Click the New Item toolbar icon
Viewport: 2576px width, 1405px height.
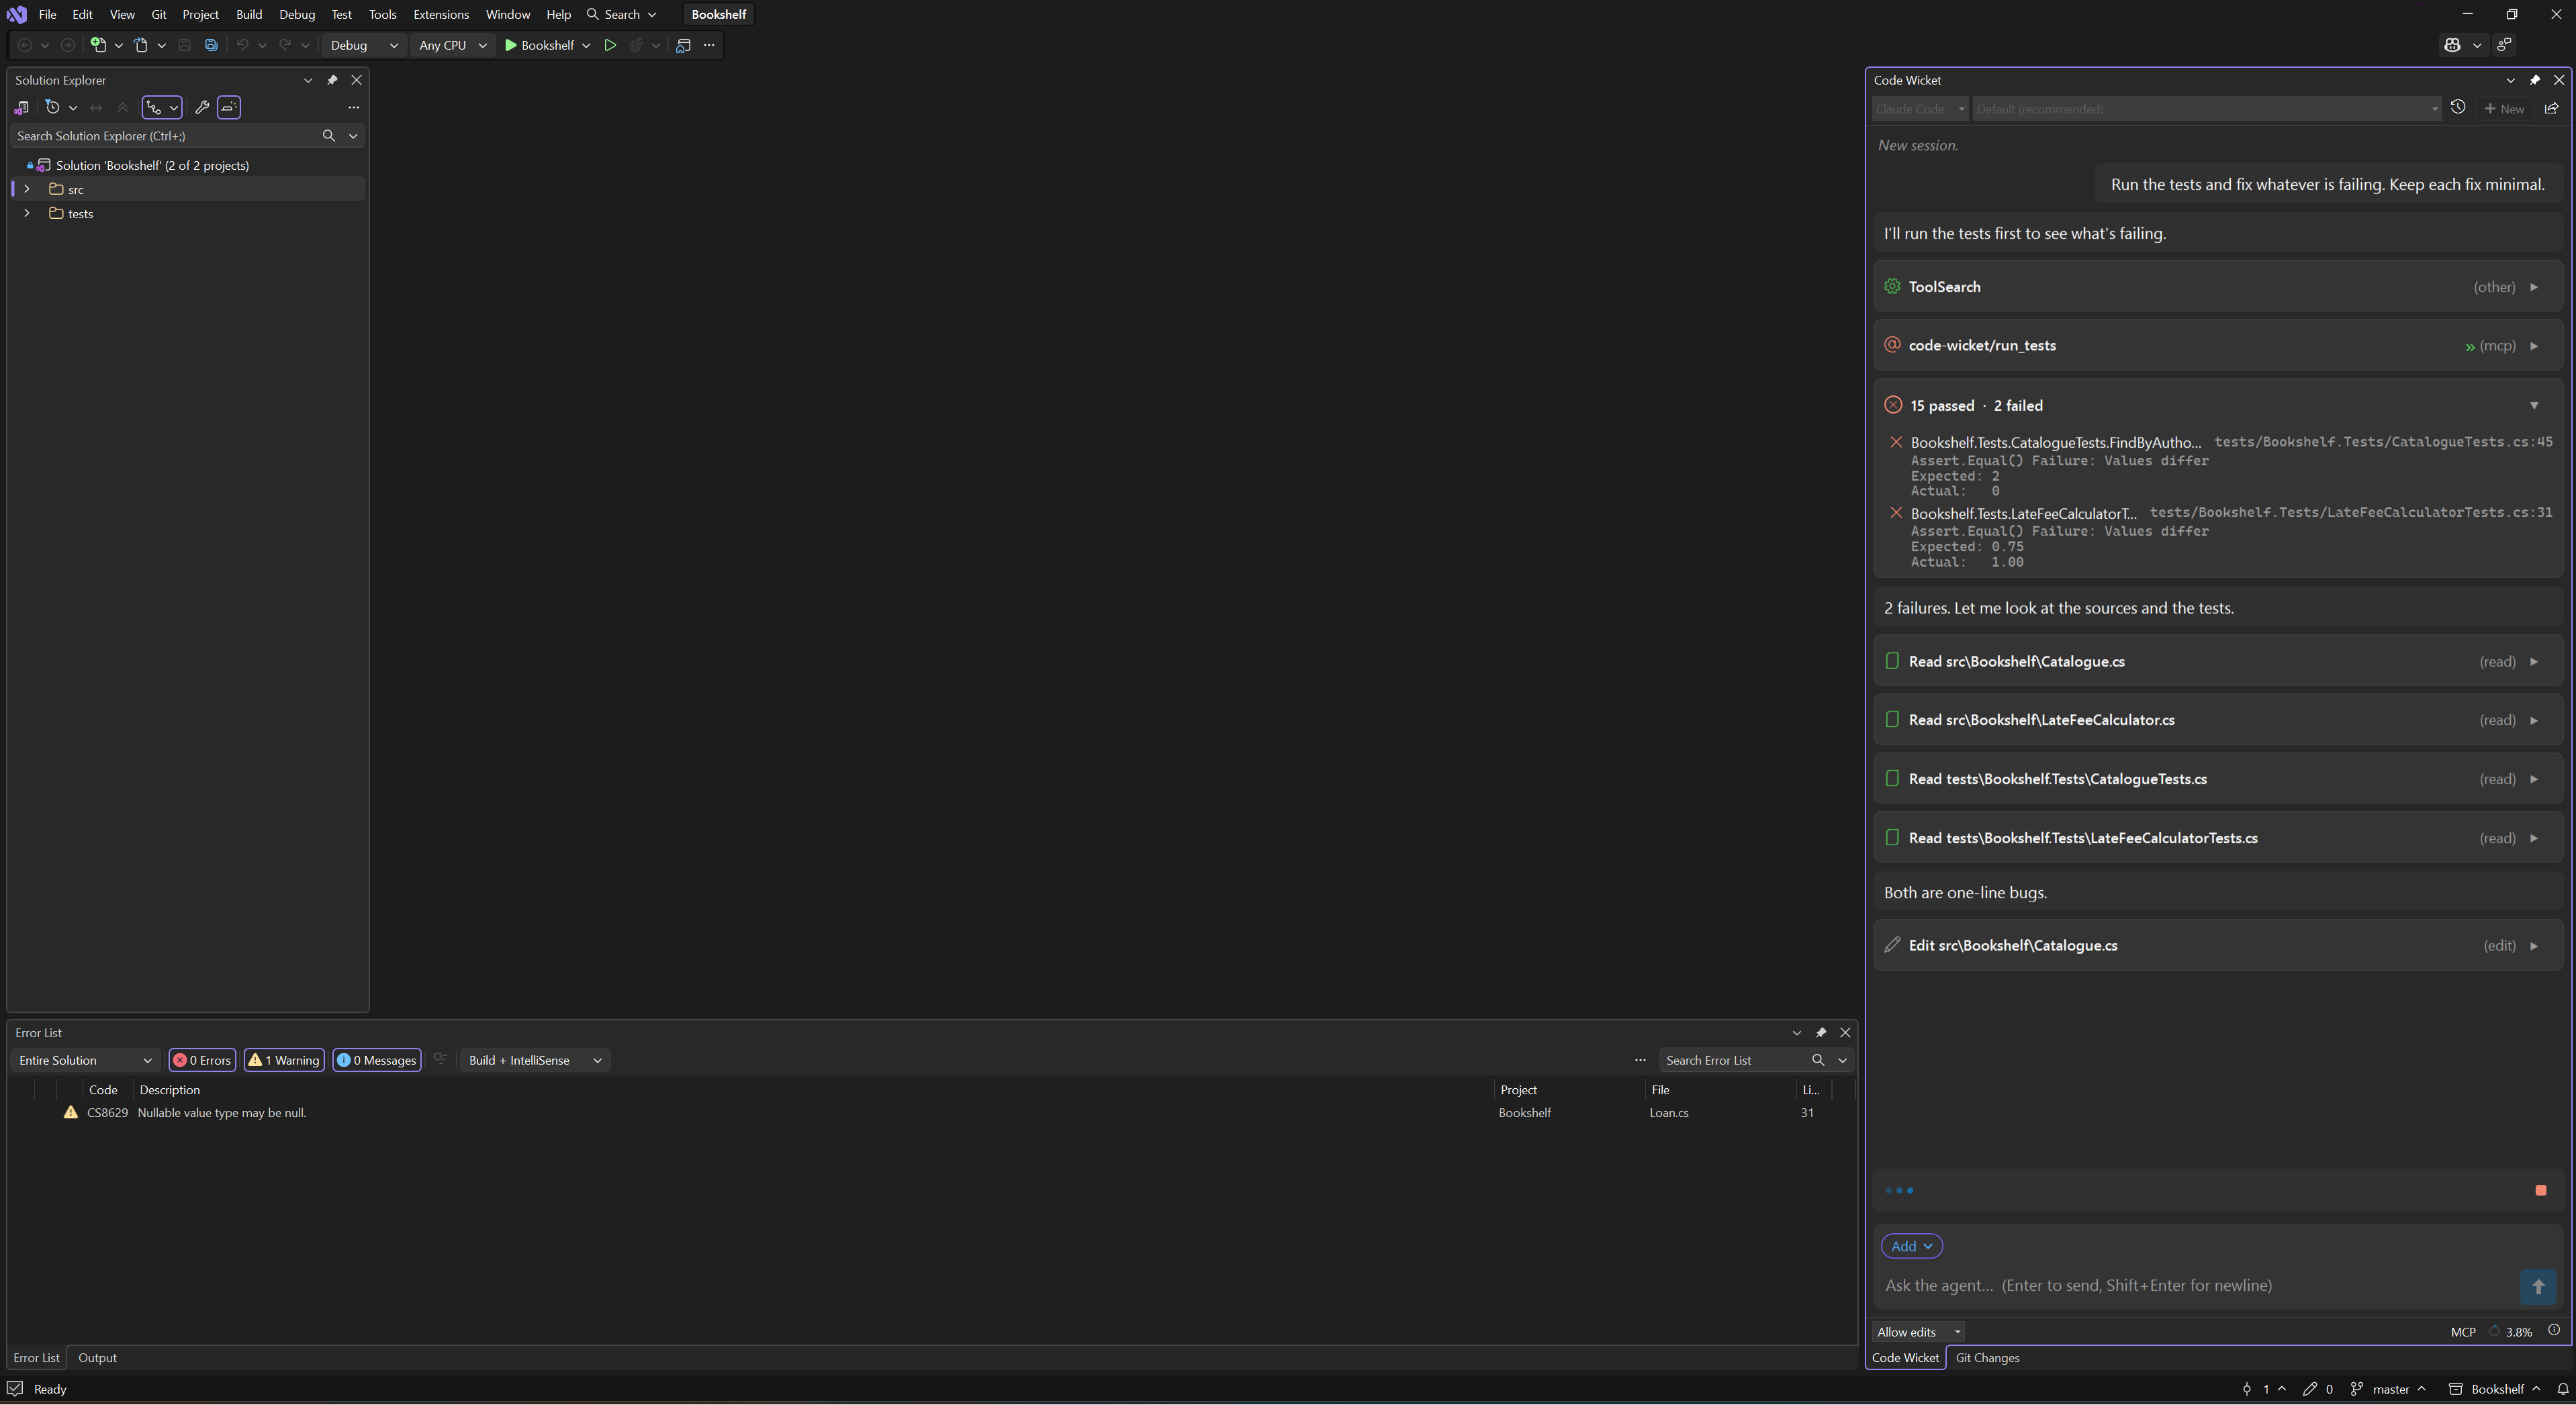(98, 45)
